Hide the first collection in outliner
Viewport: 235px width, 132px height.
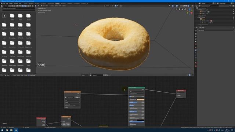(233, 10)
